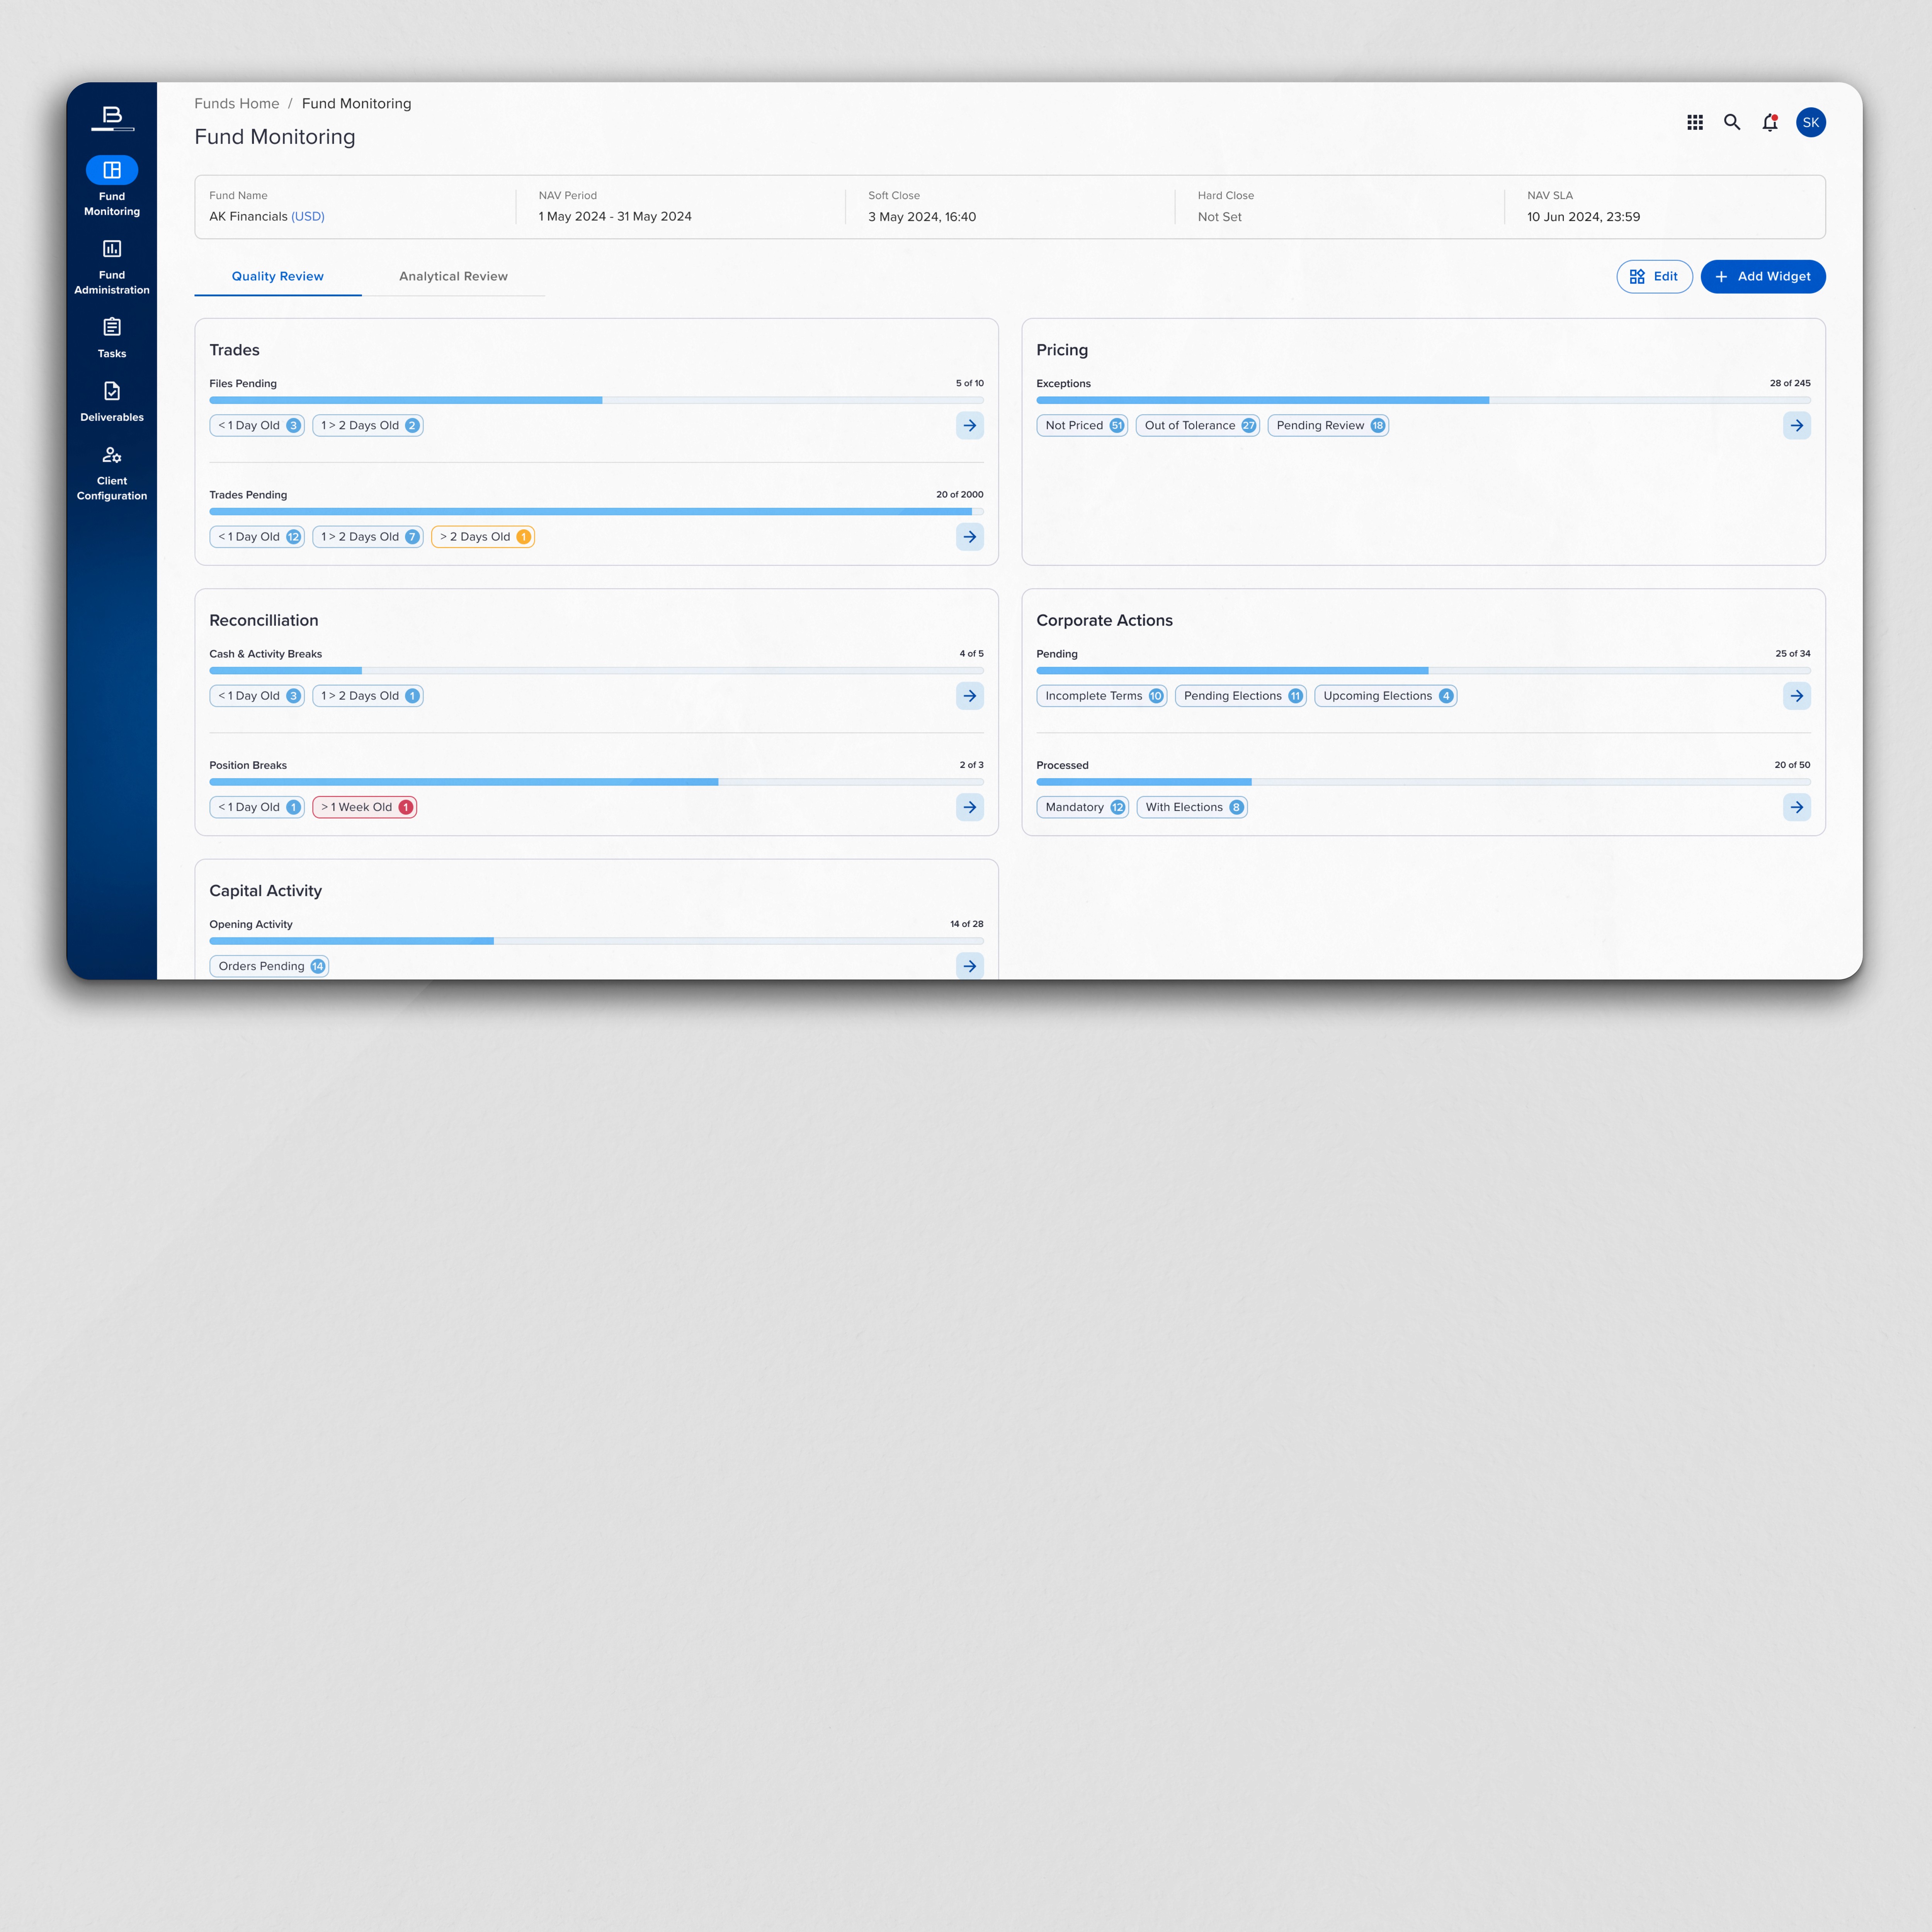Select the Out of Tolerance chip

1198,425
